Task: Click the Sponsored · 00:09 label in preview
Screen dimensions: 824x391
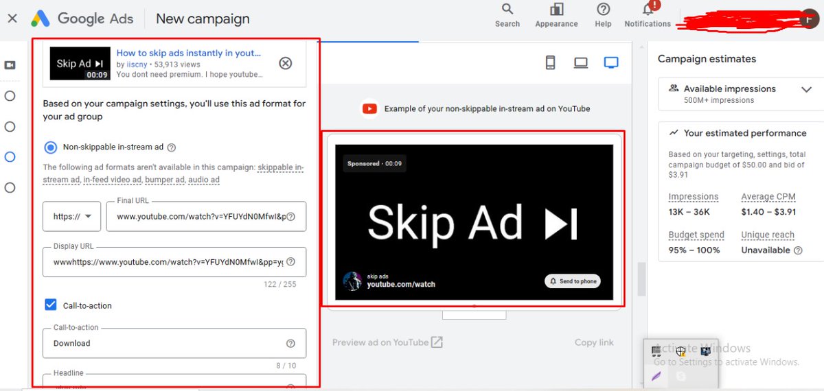Action: click(375, 164)
